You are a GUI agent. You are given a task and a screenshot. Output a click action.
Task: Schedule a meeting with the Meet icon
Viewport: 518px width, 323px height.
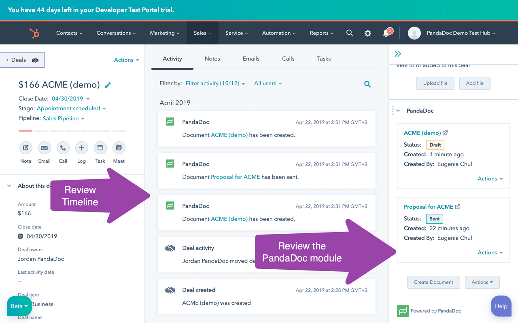[119, 148]
